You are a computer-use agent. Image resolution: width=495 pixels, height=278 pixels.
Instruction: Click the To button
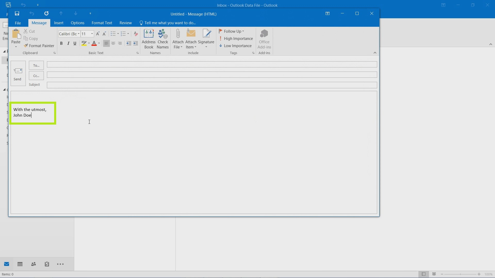point(36,65)
